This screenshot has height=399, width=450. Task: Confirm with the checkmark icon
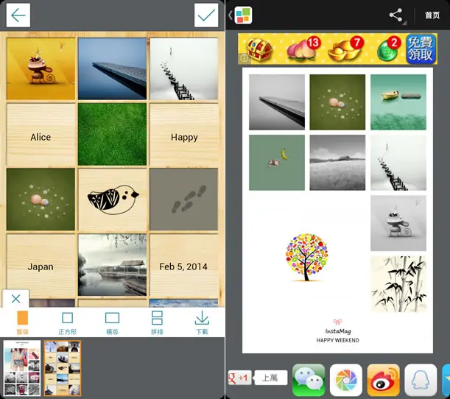tap(206, 15)
